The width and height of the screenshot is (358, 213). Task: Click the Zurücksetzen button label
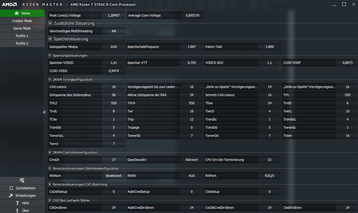point(26,188)
